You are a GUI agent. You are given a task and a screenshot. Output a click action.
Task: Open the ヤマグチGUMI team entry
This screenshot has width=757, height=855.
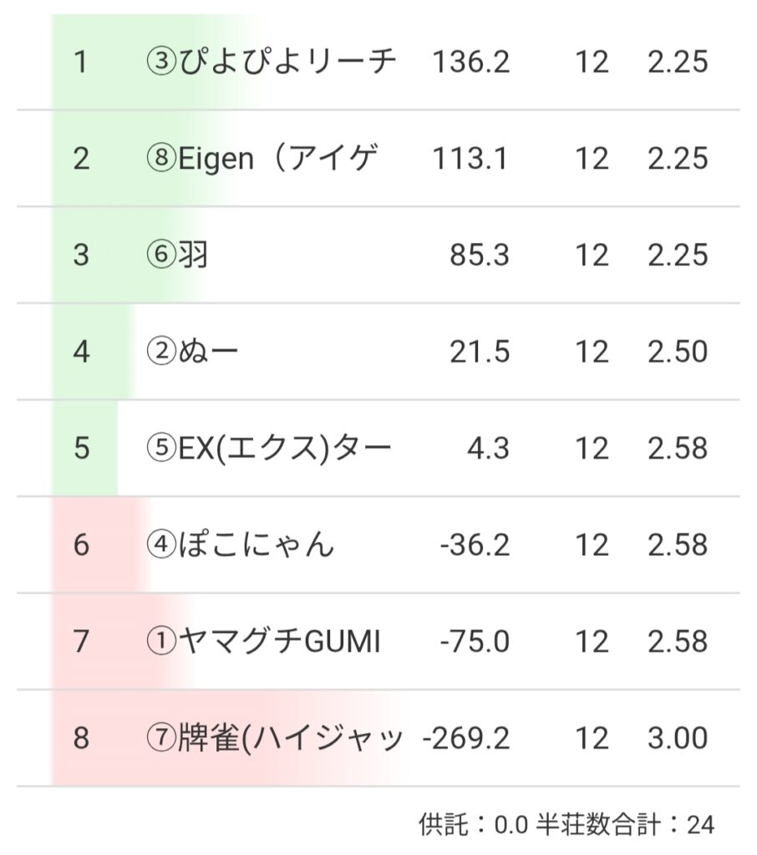[x=263, y=642]
